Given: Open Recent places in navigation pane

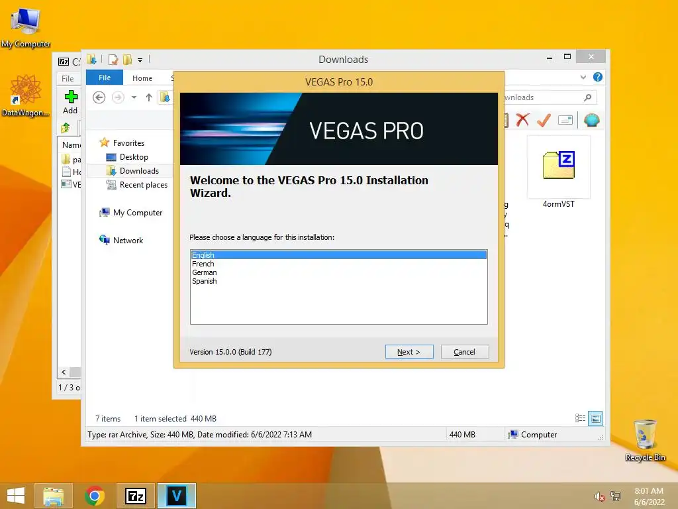Looking at the screenshot, I should 144,185.
